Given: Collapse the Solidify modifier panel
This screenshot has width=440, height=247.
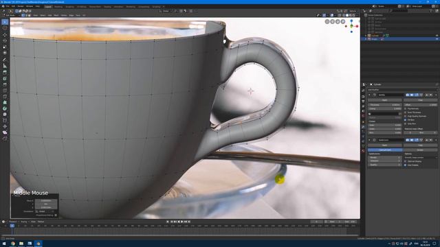Looking at the screenshot, I should [x=370, y=95].
